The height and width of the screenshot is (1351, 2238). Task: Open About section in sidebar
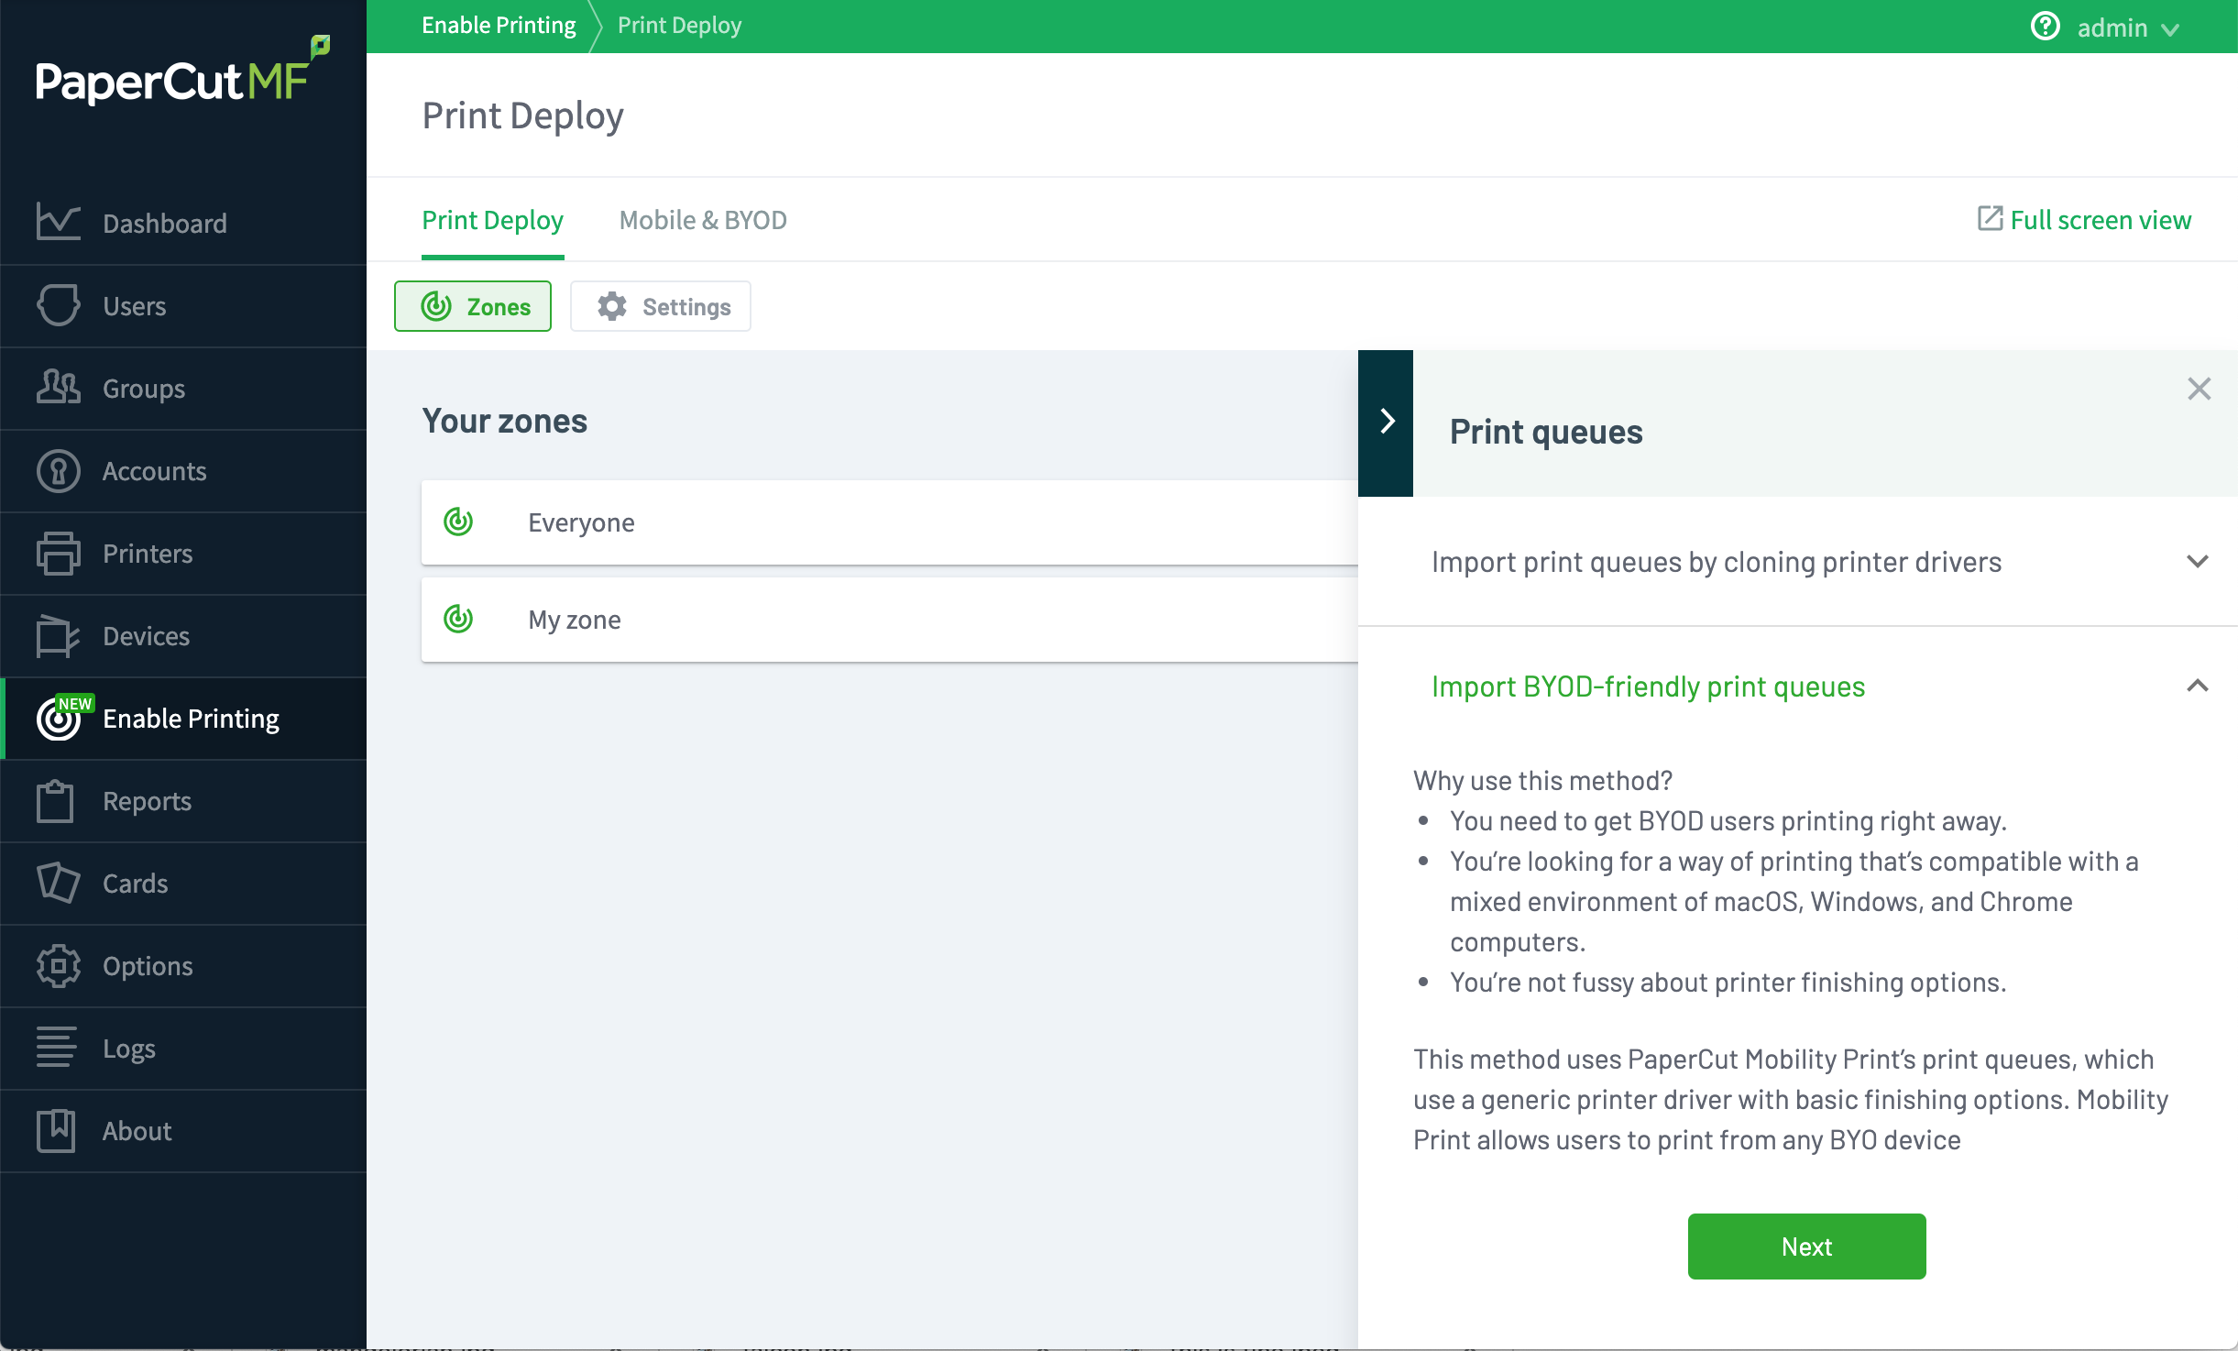(183, 1130)
